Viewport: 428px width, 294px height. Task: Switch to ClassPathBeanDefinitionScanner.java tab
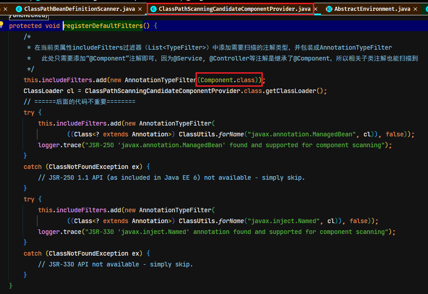(x=79, y=9)
